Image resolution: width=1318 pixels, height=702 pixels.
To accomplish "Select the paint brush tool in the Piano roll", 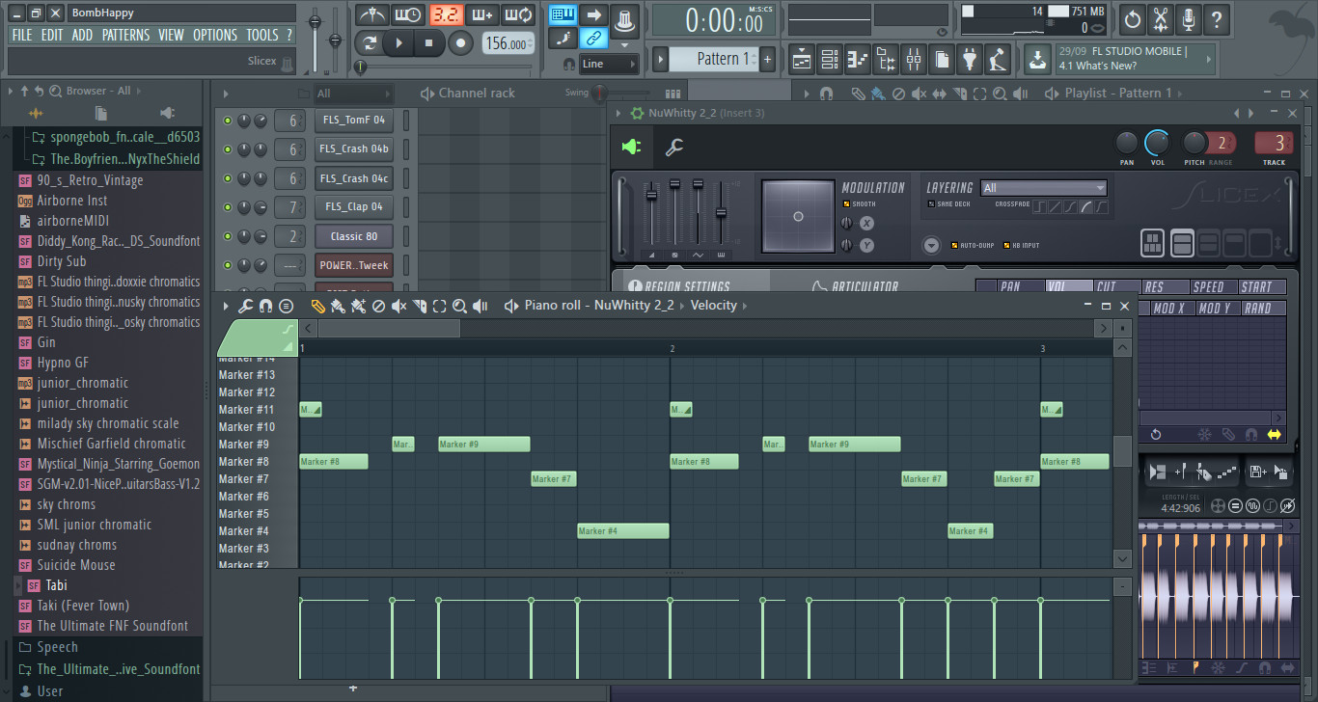I will pos(338,306).
